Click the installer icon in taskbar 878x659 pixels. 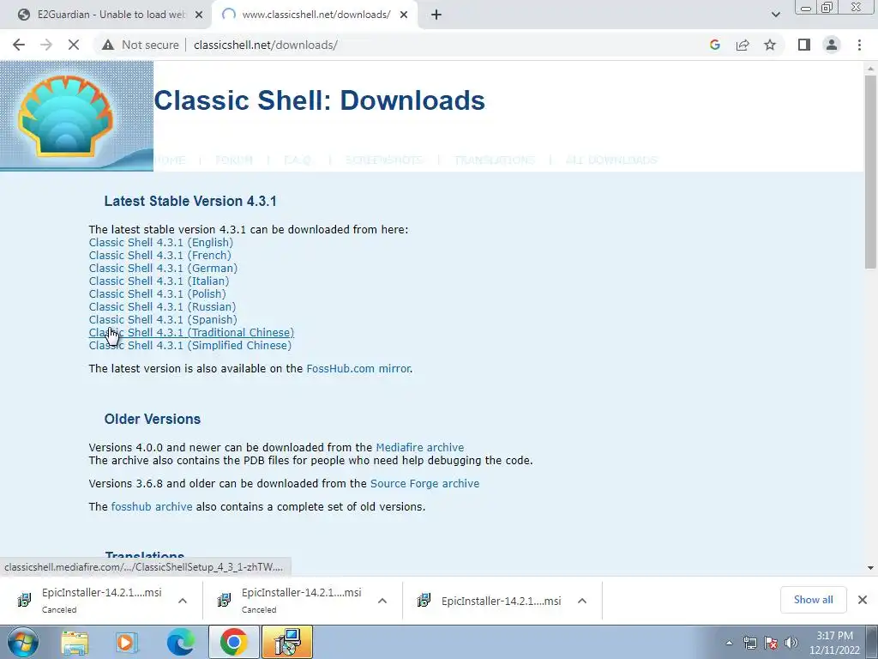click(x=286, y=642)
